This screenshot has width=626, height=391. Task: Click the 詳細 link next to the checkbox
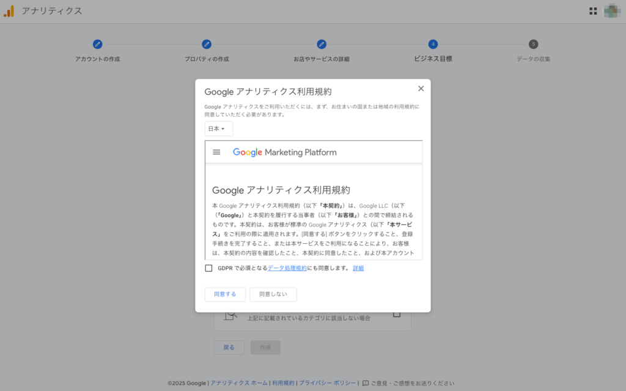358,268
